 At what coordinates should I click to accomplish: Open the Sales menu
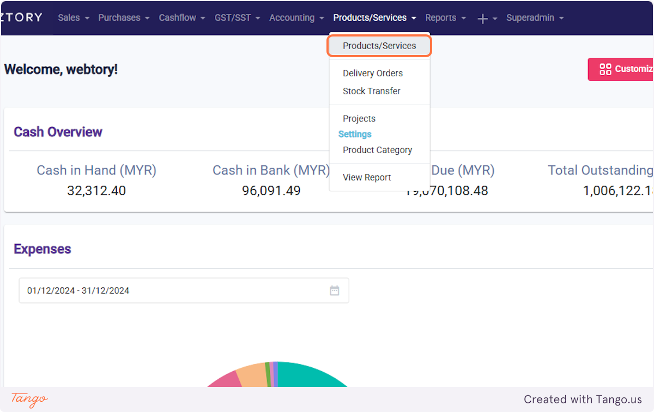(x=73, y=17)
